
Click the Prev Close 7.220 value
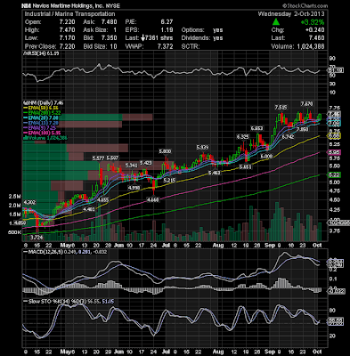click(67, 46)
